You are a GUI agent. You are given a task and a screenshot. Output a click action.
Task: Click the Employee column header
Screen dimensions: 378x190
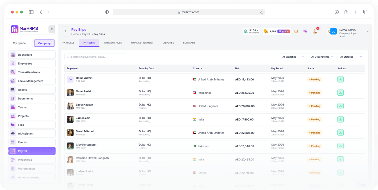point(72,68)
